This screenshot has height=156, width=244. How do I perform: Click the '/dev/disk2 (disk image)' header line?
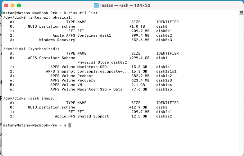pos(30,98)
